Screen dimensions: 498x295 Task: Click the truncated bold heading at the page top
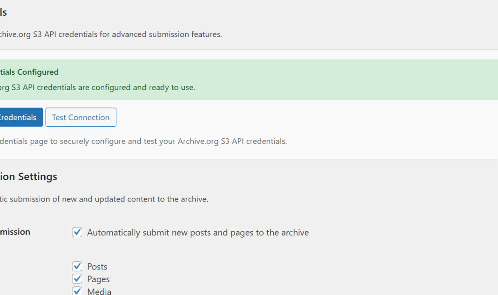click(x=3, y=12)
